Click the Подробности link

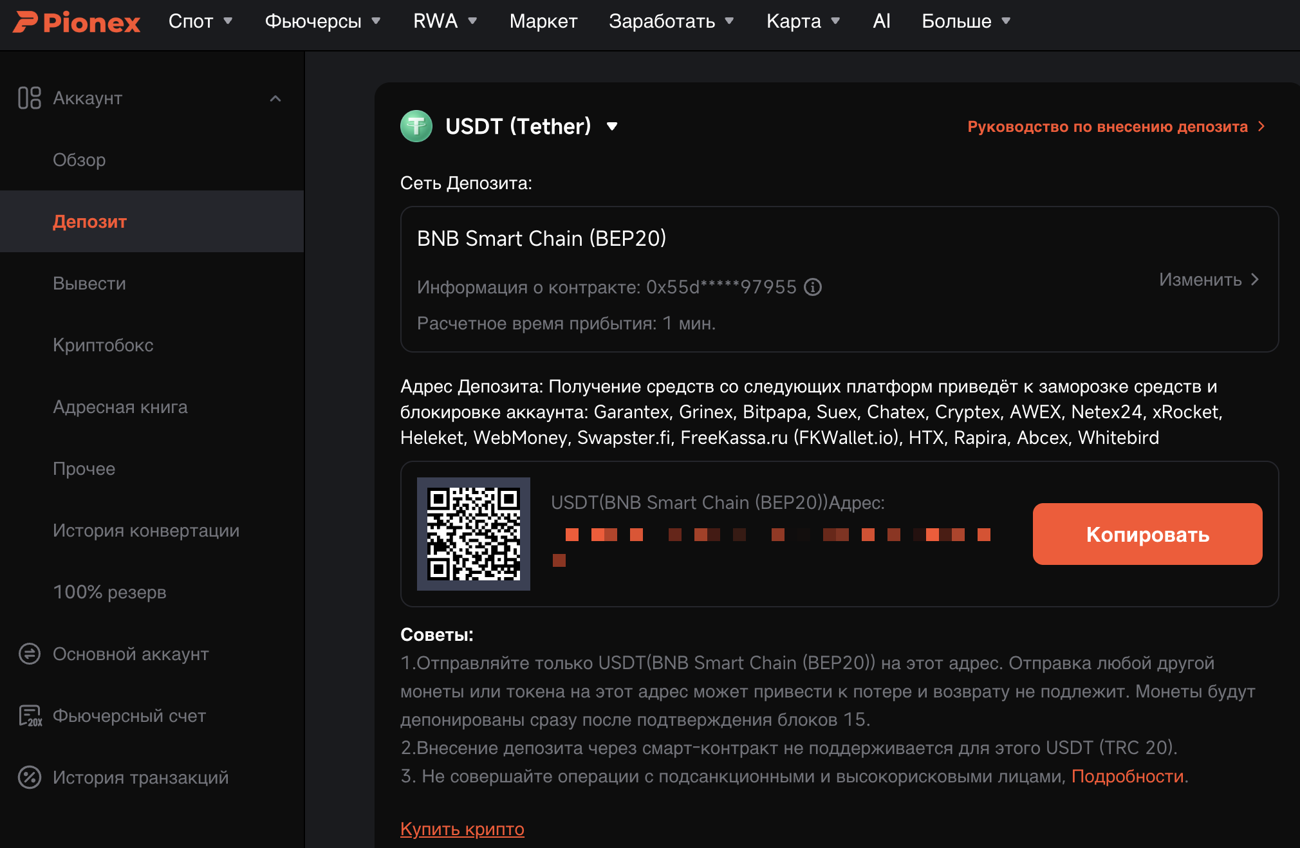1128,777
